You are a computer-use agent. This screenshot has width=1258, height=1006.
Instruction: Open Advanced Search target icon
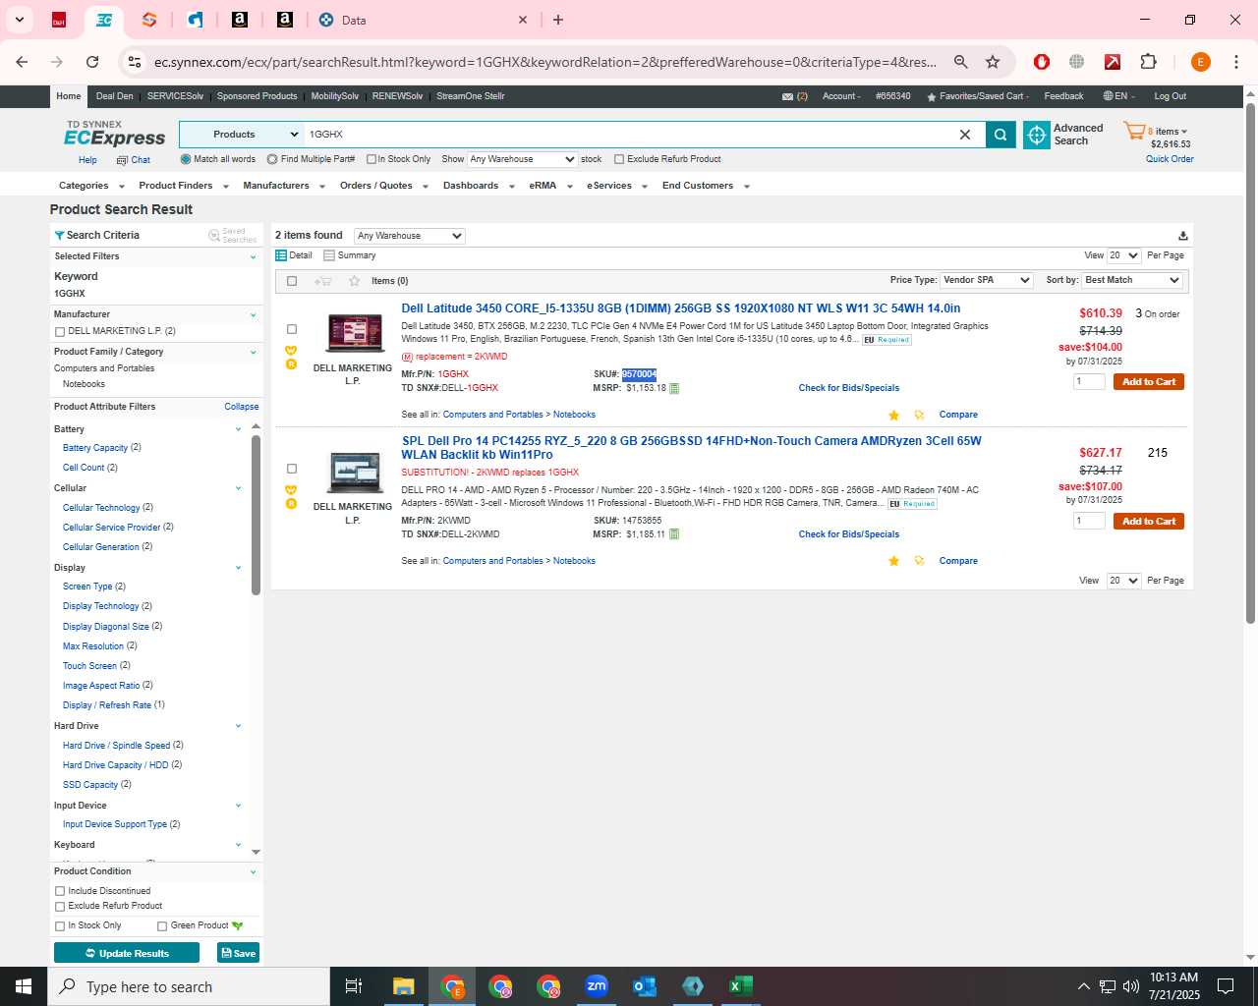[x=1037, y=135]
